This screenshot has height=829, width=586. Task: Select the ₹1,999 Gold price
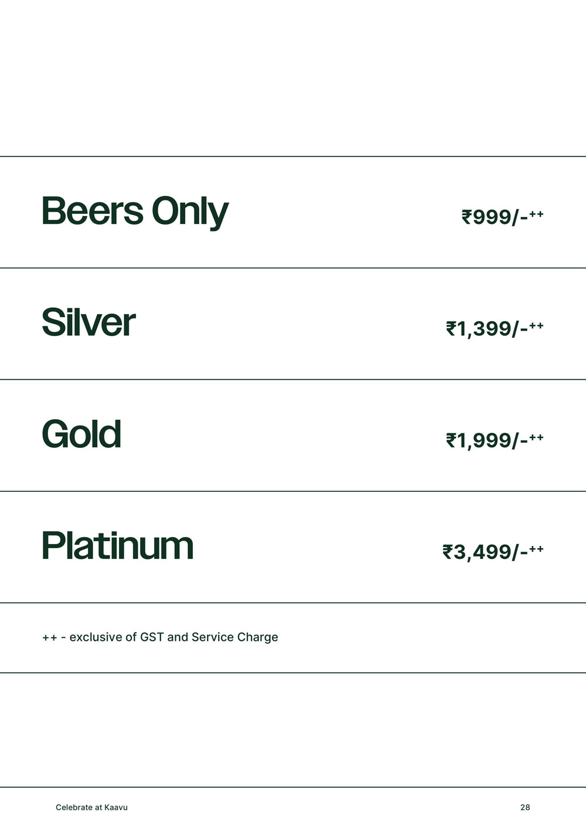pyautogui.click(x=488, y=440)
